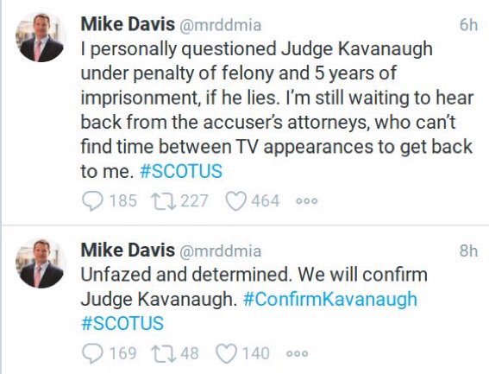Open the 8h timestamp of second tweet
Viewport: 489px width, 374px height.
click(x=468, y=250)
